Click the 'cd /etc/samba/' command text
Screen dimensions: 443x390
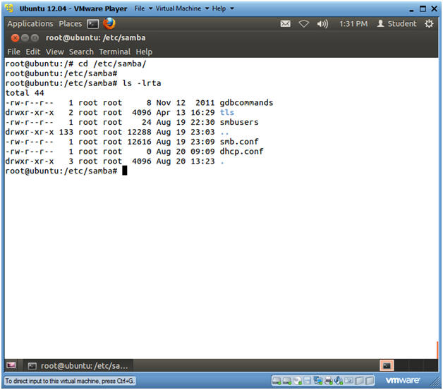coord(112,63)
